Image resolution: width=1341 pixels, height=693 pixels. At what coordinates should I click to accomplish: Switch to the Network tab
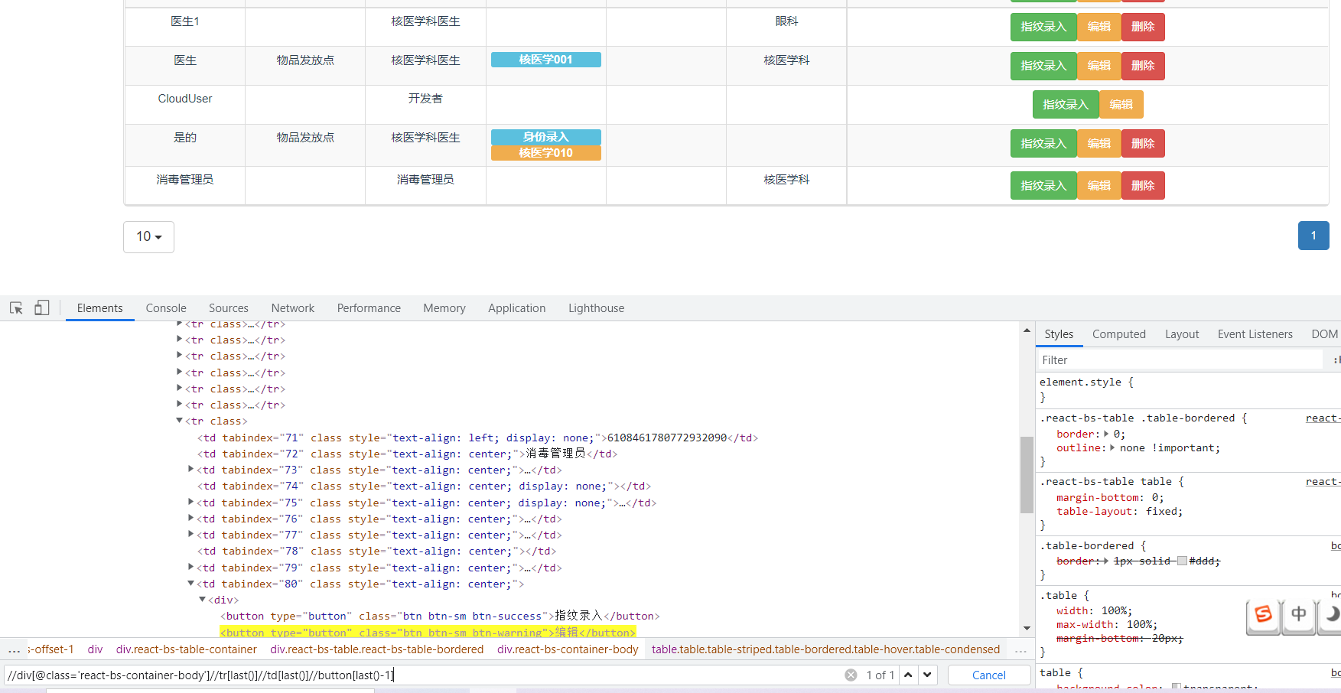293,308
